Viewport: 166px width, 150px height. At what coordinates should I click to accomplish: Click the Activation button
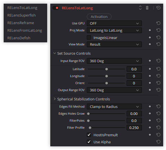[99, 17]
